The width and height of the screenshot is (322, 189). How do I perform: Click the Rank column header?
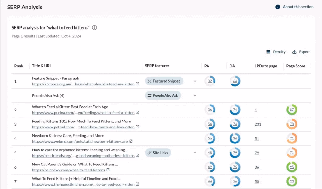19,66
